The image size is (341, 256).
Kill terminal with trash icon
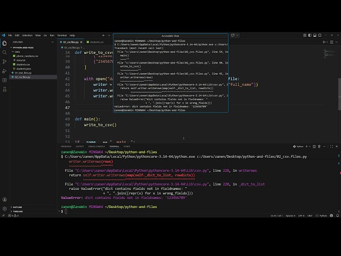(319, 147)
